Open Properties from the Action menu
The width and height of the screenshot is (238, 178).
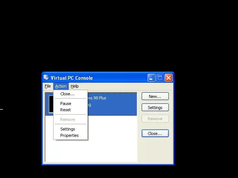click(70, 135)
